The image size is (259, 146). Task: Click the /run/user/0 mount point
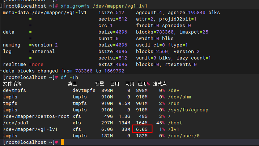pos(184,136)
